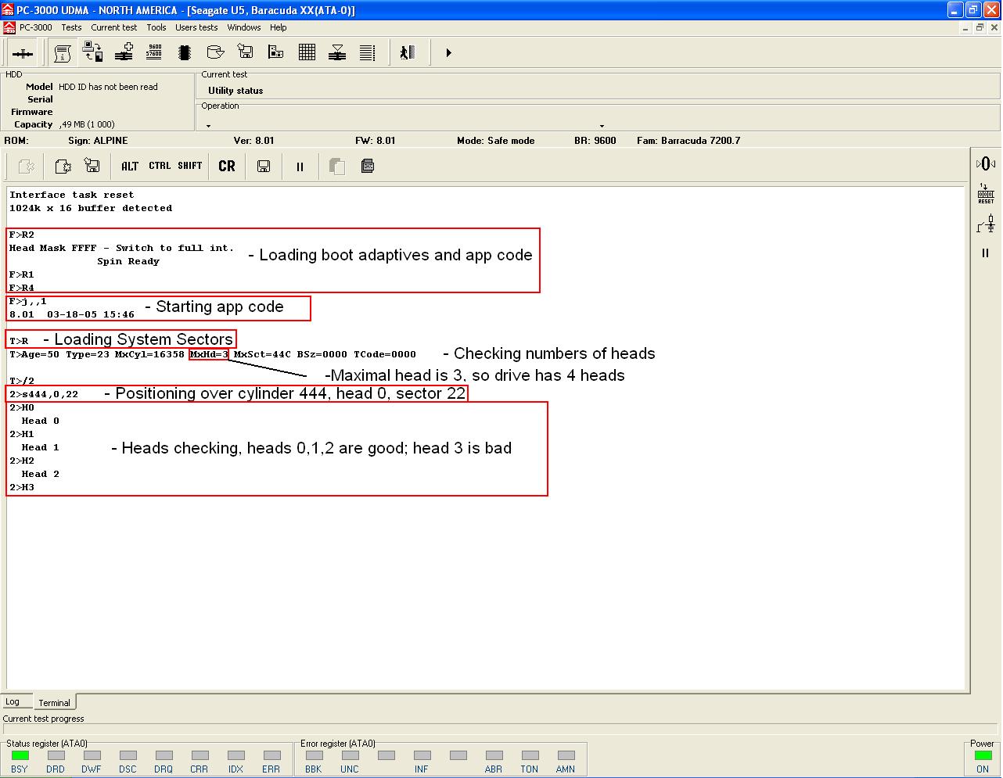Click the greyed copy pages icon

[x=337, y=166]
